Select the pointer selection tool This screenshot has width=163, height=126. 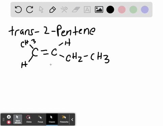pos(41,9)
